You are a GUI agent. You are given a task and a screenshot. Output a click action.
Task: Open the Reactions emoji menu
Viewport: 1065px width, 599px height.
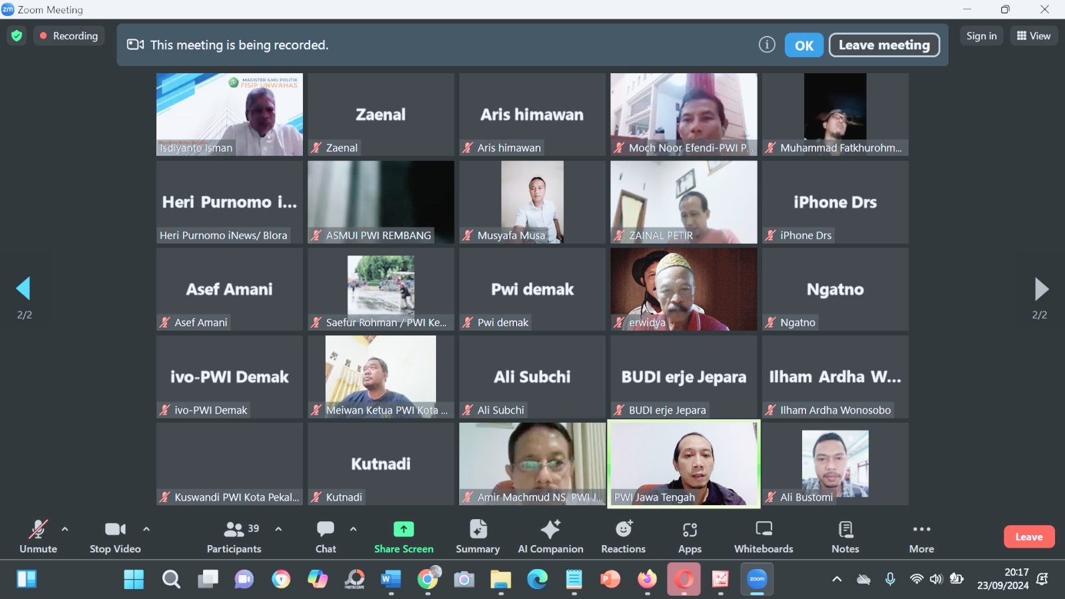(x=623, y=536)
